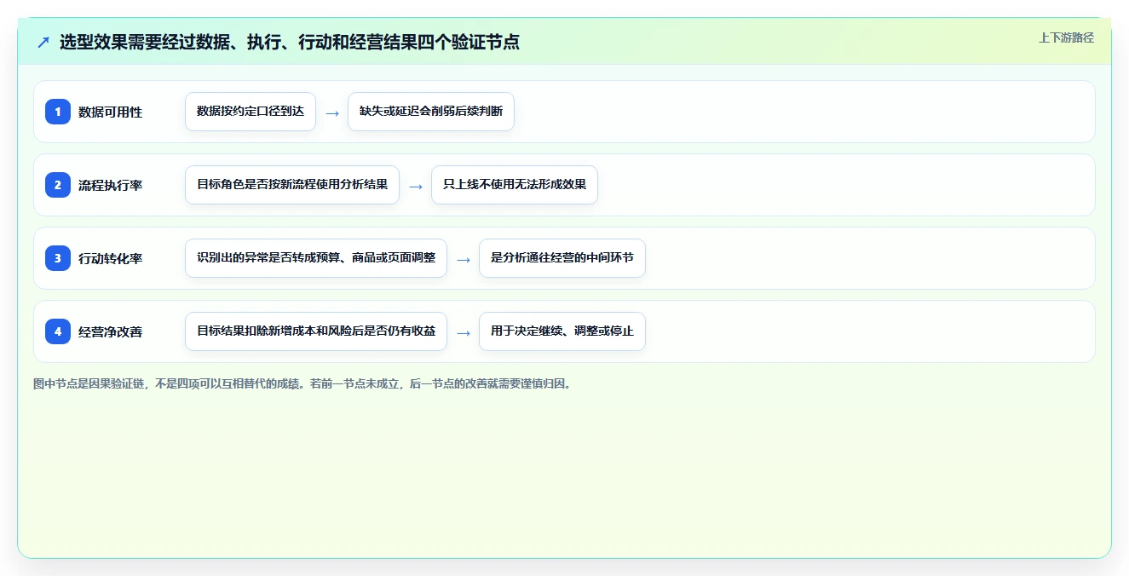Click the 数据按约定口径到达 box
This screenshot has width=1129, height=576.
251,112
